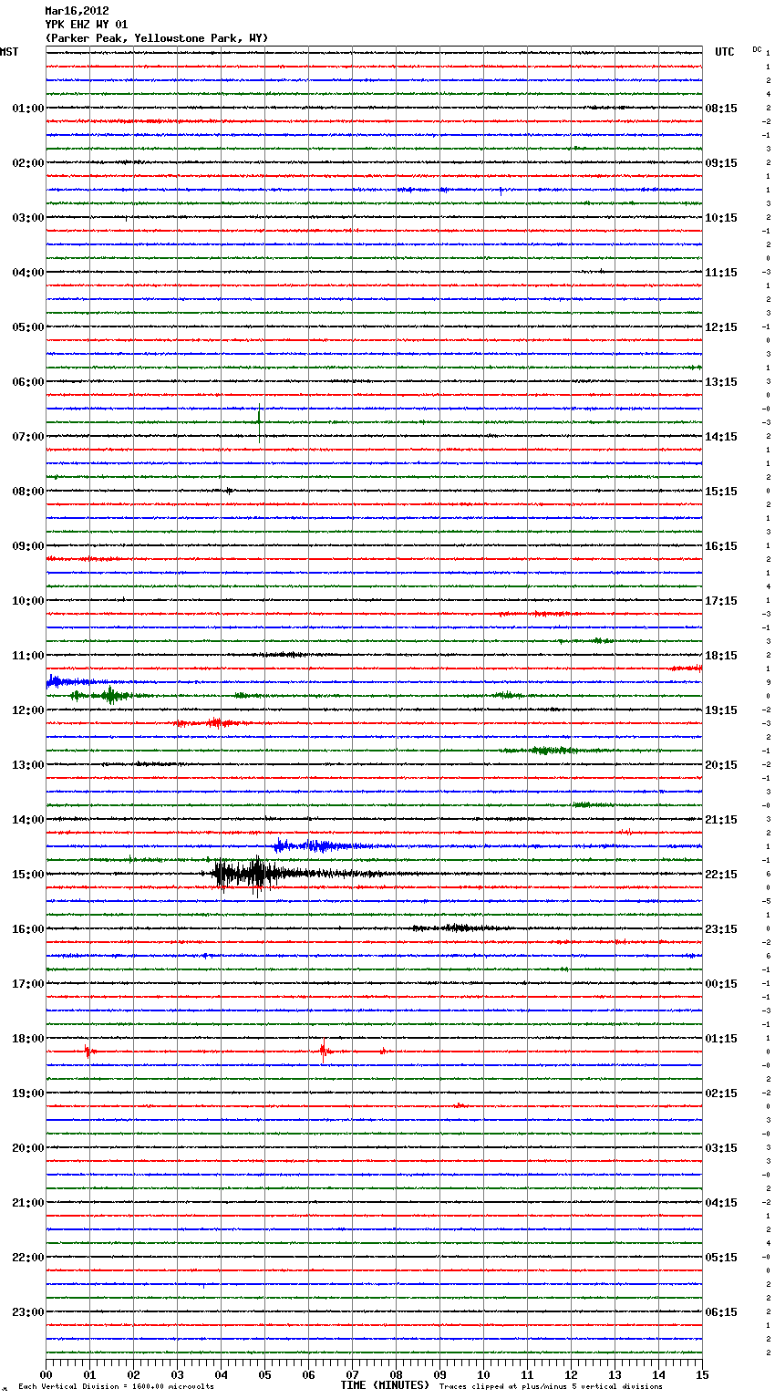
Task: Select the 13:00 MST row label
Action: 28,765
